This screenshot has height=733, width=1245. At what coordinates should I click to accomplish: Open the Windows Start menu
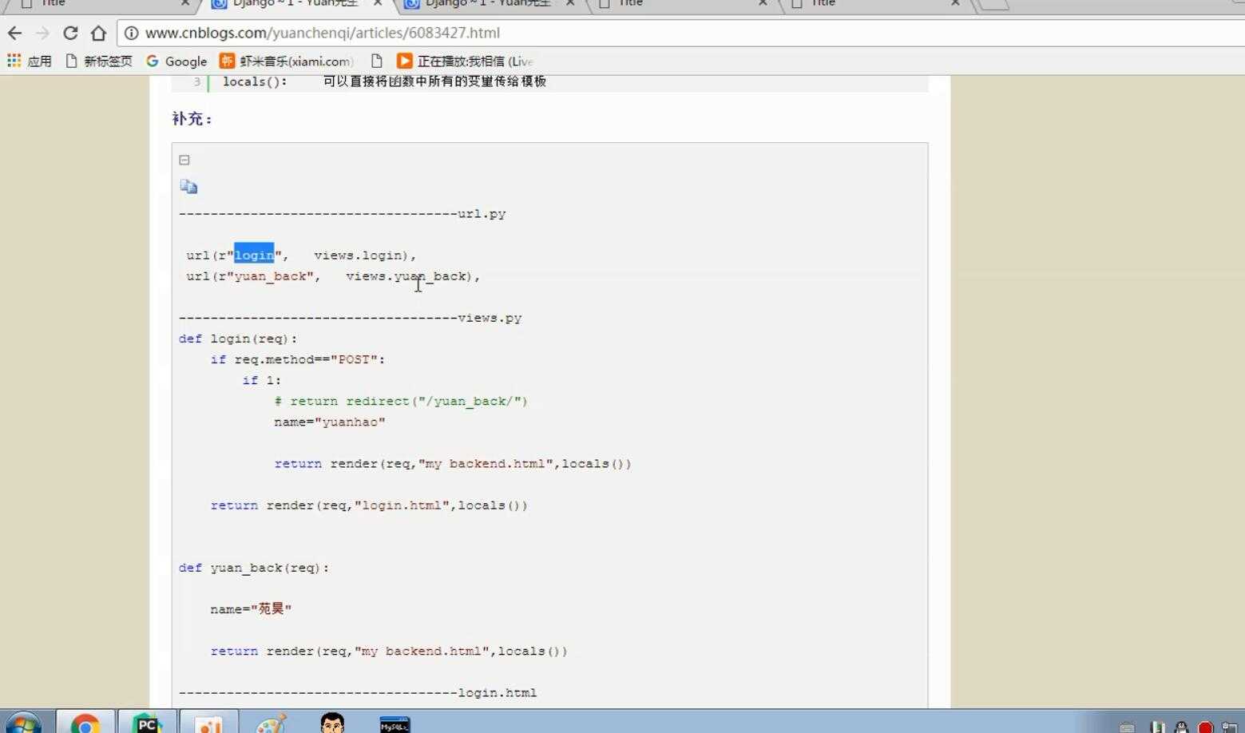point(22,723)
